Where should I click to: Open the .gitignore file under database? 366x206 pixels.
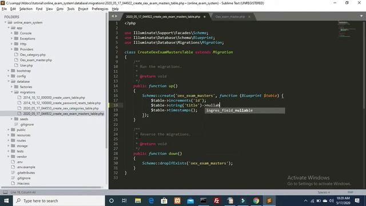[x=27, y=125]
